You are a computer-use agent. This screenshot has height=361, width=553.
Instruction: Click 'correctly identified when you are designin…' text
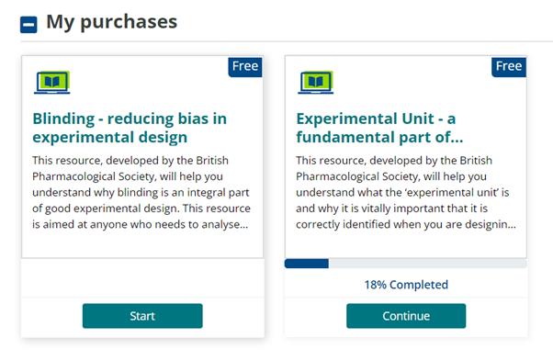click(406, 224)
